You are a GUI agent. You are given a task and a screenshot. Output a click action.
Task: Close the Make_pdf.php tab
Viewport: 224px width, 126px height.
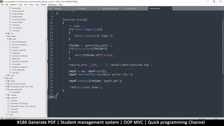(x=170, y=8)
